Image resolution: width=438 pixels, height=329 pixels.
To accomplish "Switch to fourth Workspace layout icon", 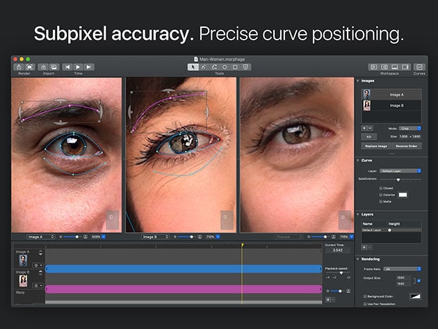I will pyautogui.click(x=405, y=67).
